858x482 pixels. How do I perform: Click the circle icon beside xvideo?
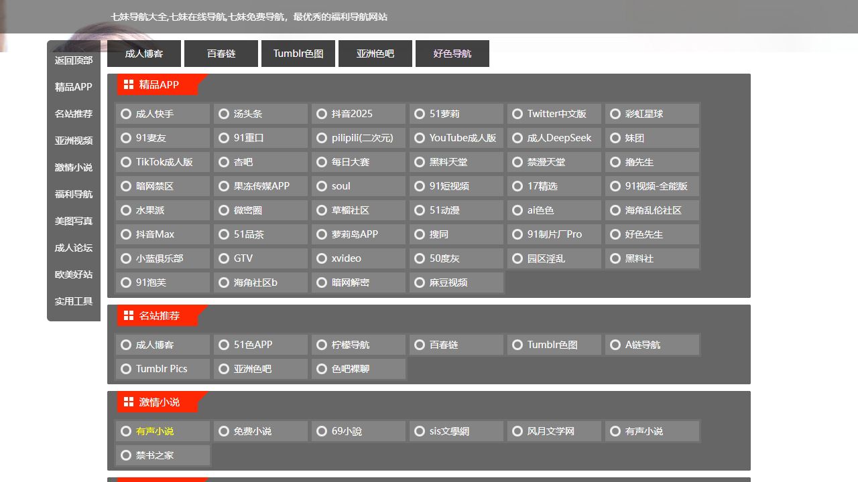tap(322, 258)
